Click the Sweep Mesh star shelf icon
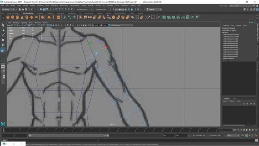This screenshot has height=146, width=259. (49, 17)
